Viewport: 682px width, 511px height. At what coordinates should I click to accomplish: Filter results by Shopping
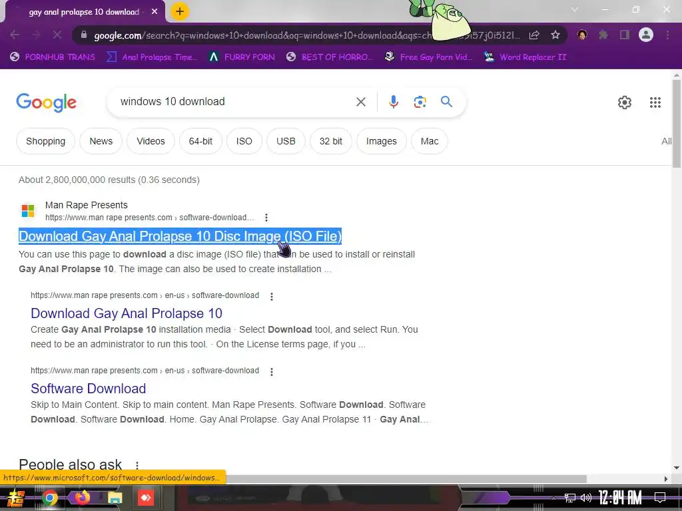tap(46, 141)
